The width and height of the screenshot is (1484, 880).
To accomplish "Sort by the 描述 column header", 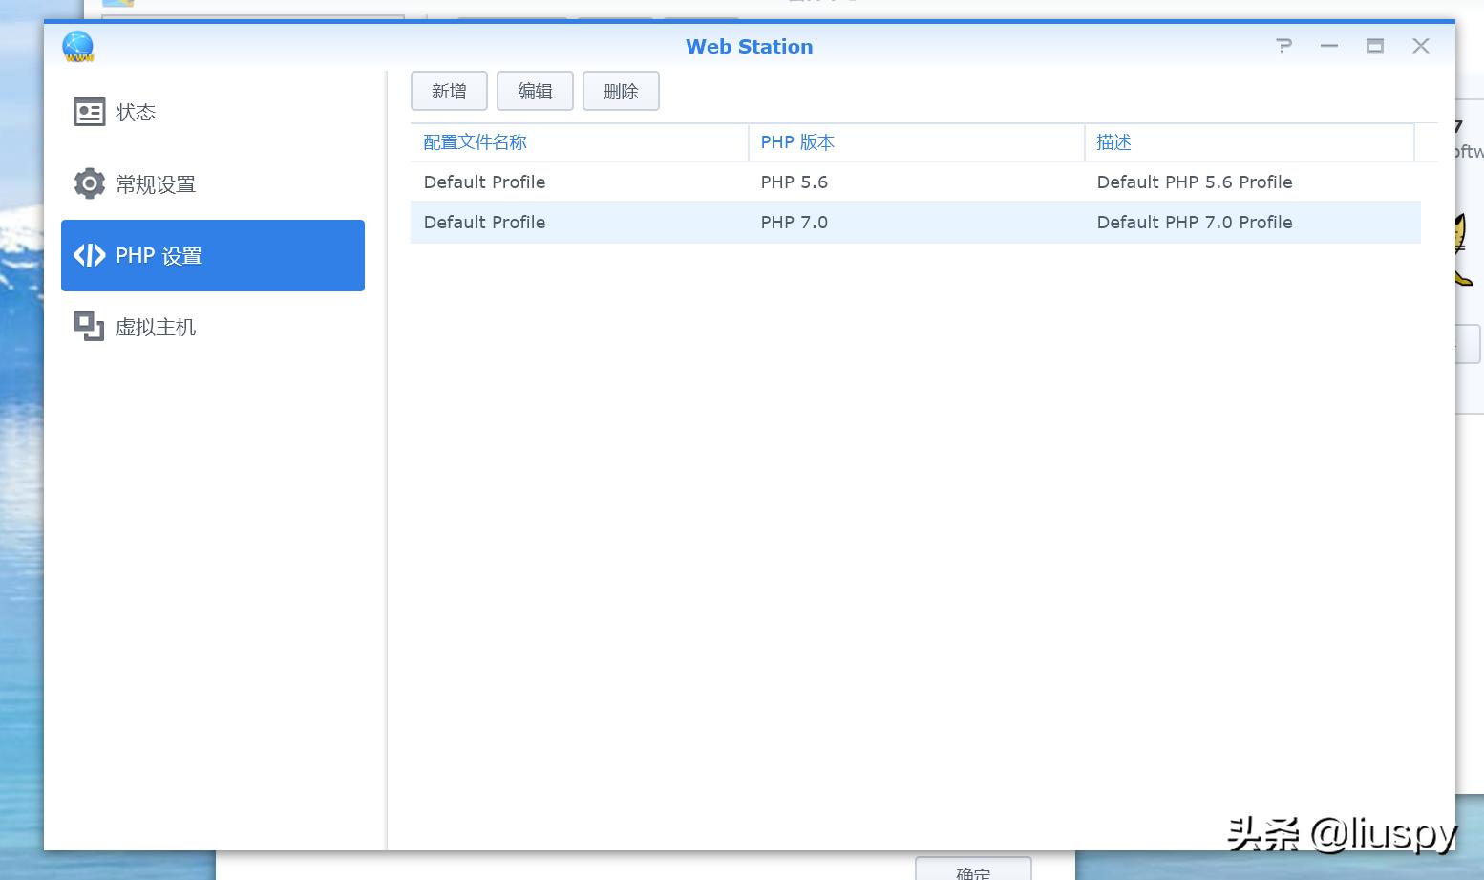I will tap(1249, 142).
